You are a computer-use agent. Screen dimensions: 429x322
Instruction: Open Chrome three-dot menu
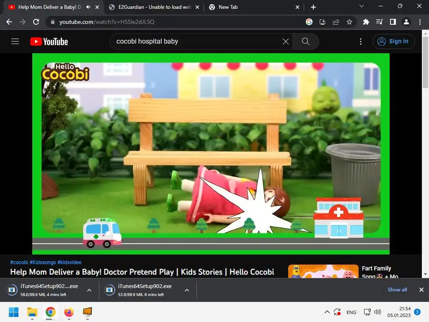tap(420, 22)
